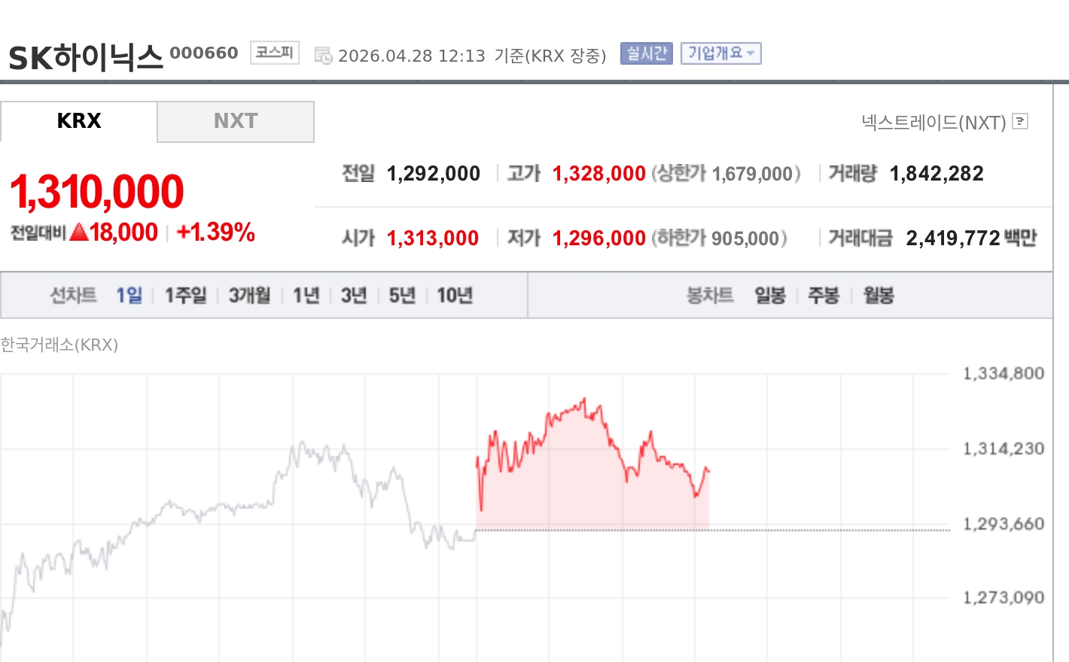Viewport: 1069px width, 662px height.
Task: Click the 넥스트레이드(NXT) label
Action: click(933, 121)
